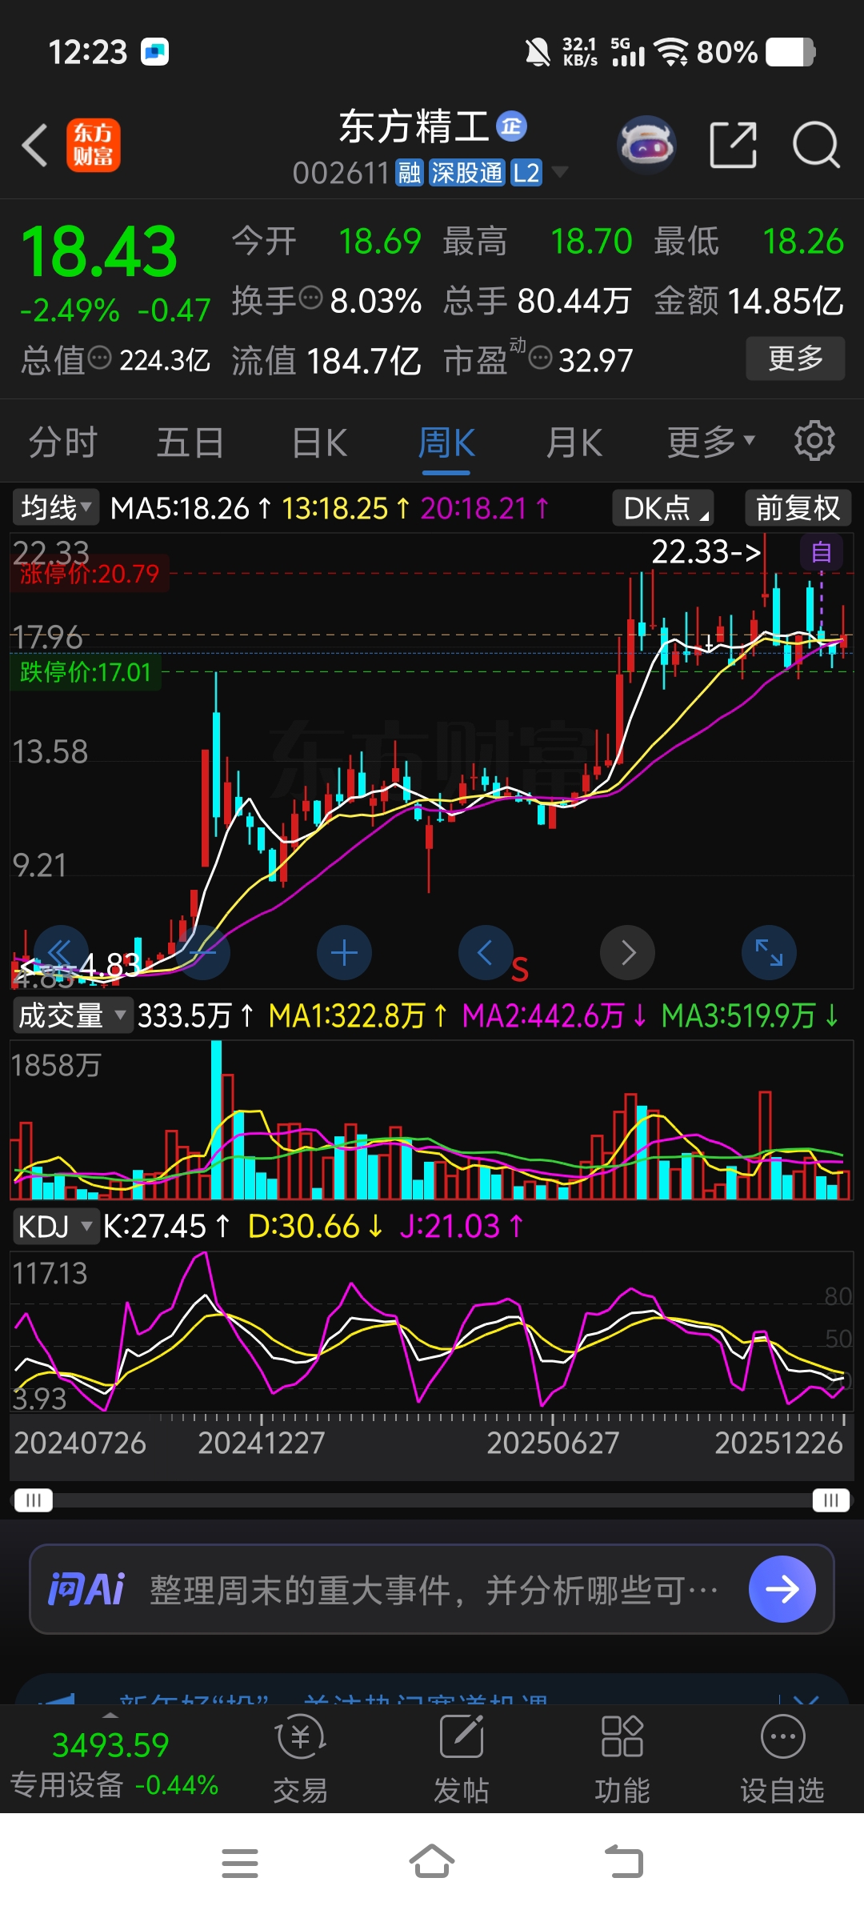Open the 成交量 indicator dropdown

[x=72, y=1015]
